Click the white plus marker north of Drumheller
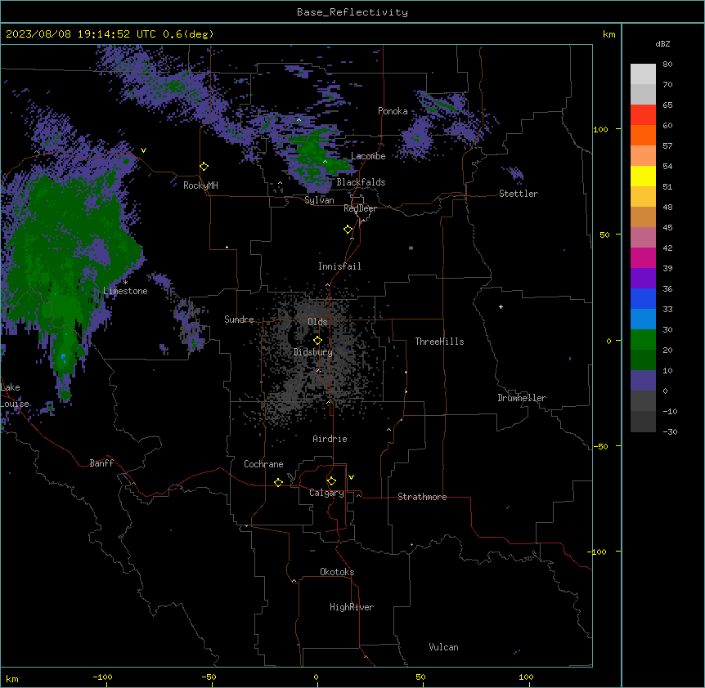This screenshot has height=688, width=705. tap(501, 306)
